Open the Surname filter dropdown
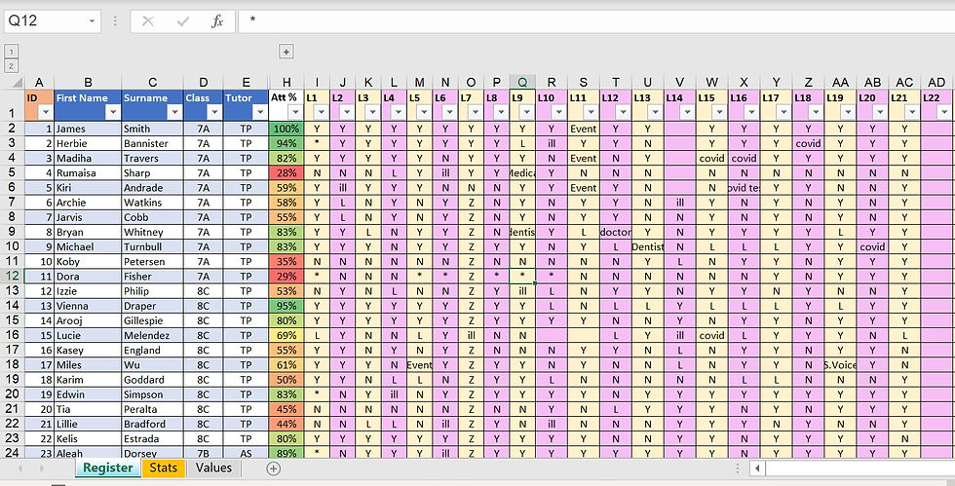Image resolution: width=955 pixels, height=486 pixels. (x=174, y=112)
